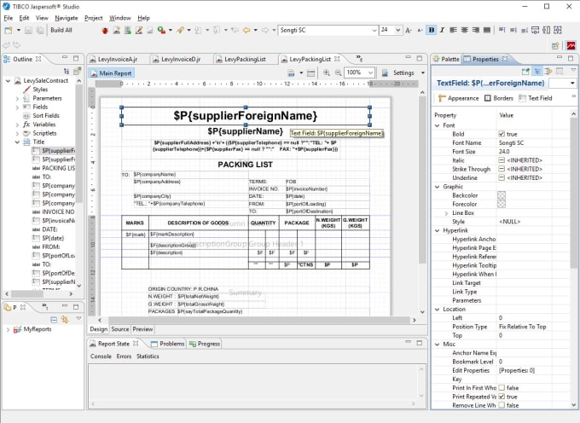This screenshot has height=423, width=580.
Task: Open the new wizard icon in toolbar
Action: (x=9, y=31)
